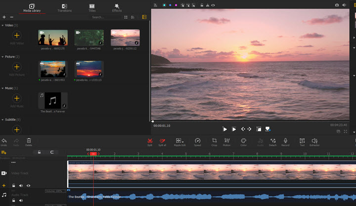Select the Crop tool

point(214,141)
